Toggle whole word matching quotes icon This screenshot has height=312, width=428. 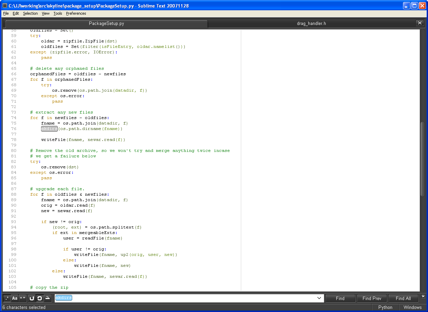pos(22,298)
